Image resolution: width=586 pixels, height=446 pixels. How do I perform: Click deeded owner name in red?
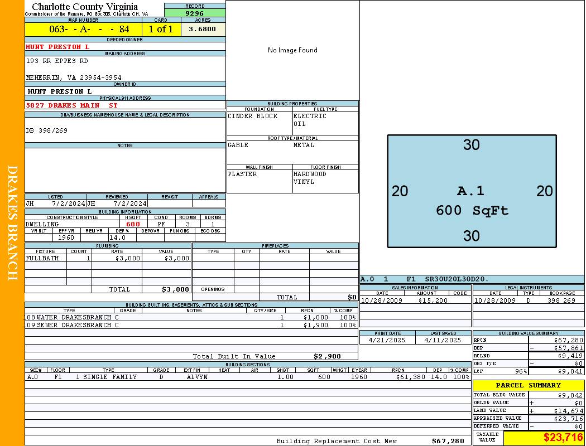click(x=57, y=47)
